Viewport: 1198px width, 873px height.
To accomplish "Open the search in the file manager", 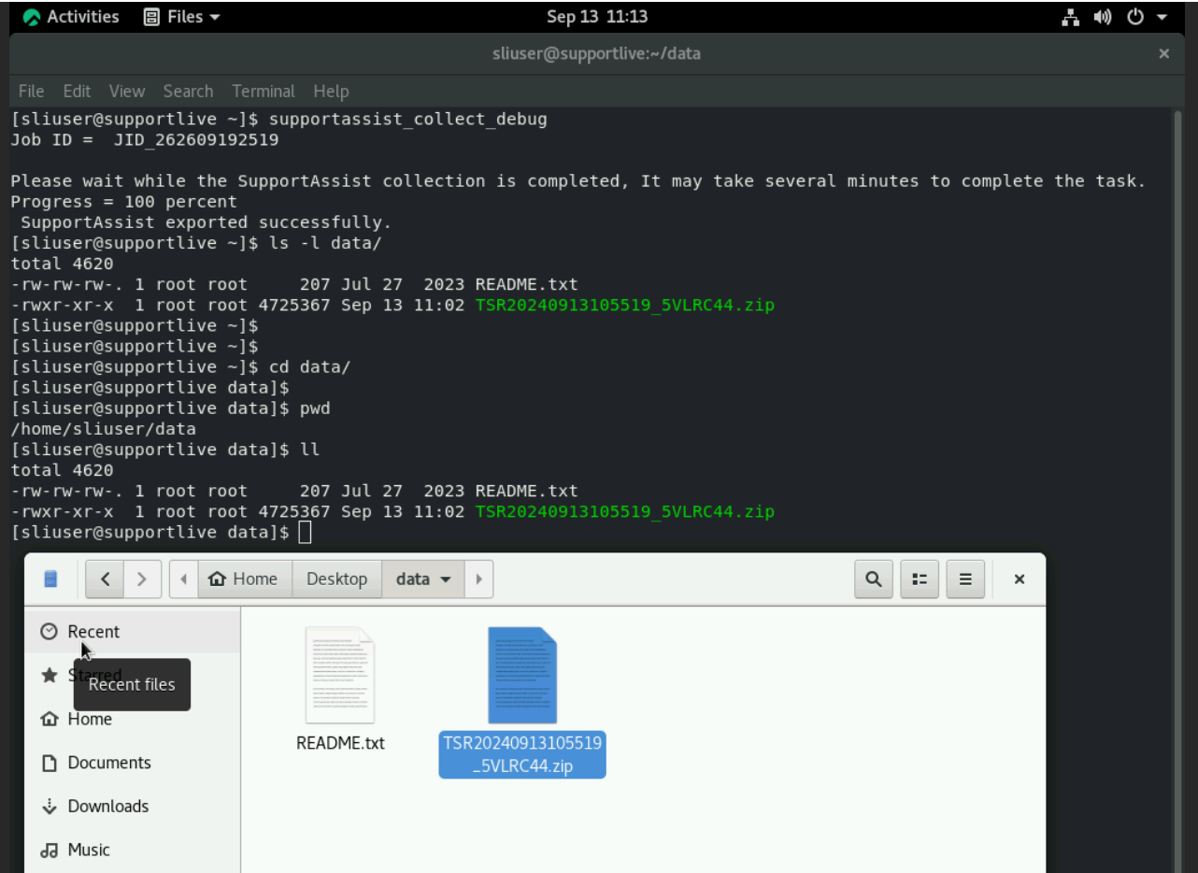I will [x=873, y=579].
